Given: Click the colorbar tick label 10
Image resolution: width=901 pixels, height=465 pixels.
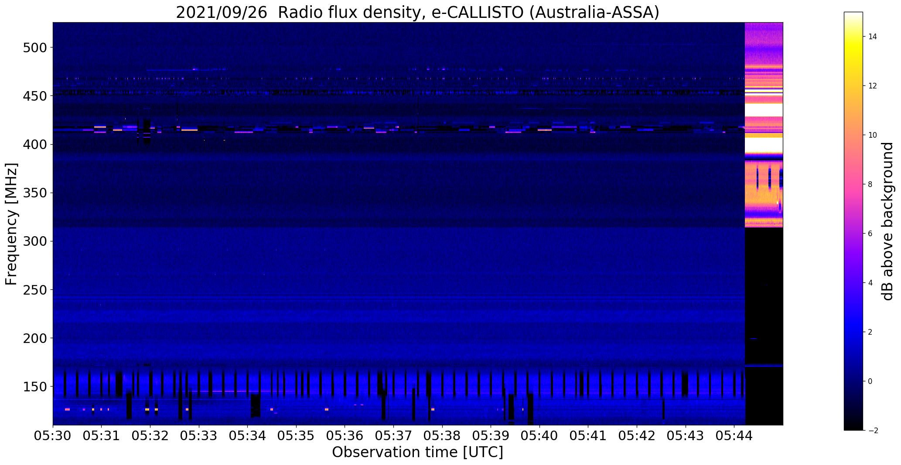Looking at the screenshot, I should [x=873, y=135].
